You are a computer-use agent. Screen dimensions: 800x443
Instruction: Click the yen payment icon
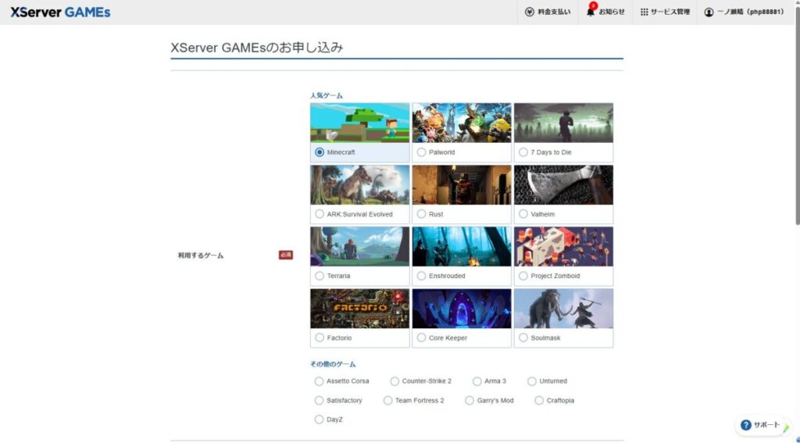(530, 12)
